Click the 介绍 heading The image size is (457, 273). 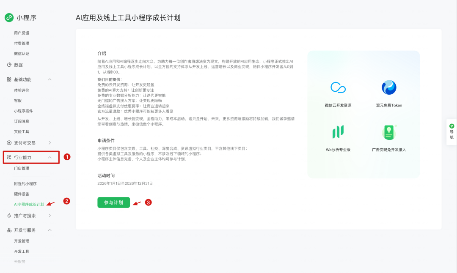click(102, 54)
